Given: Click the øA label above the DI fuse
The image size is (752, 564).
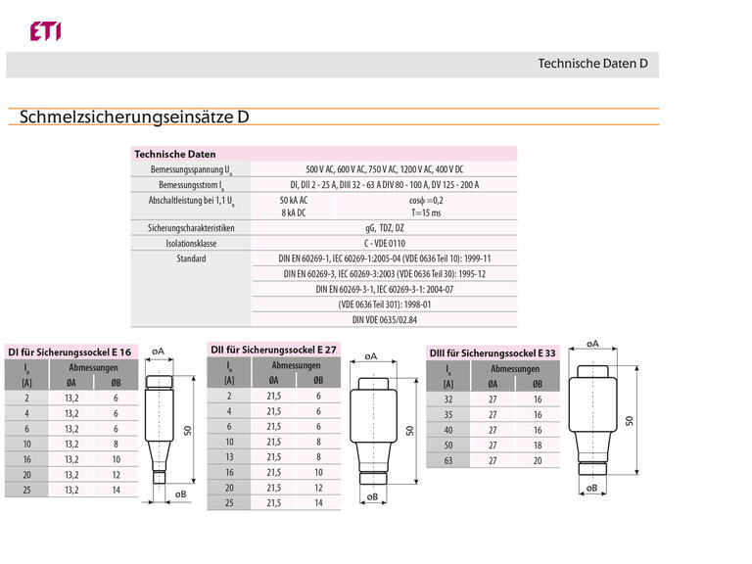Looking at the screenshot, I should point(159,350).
